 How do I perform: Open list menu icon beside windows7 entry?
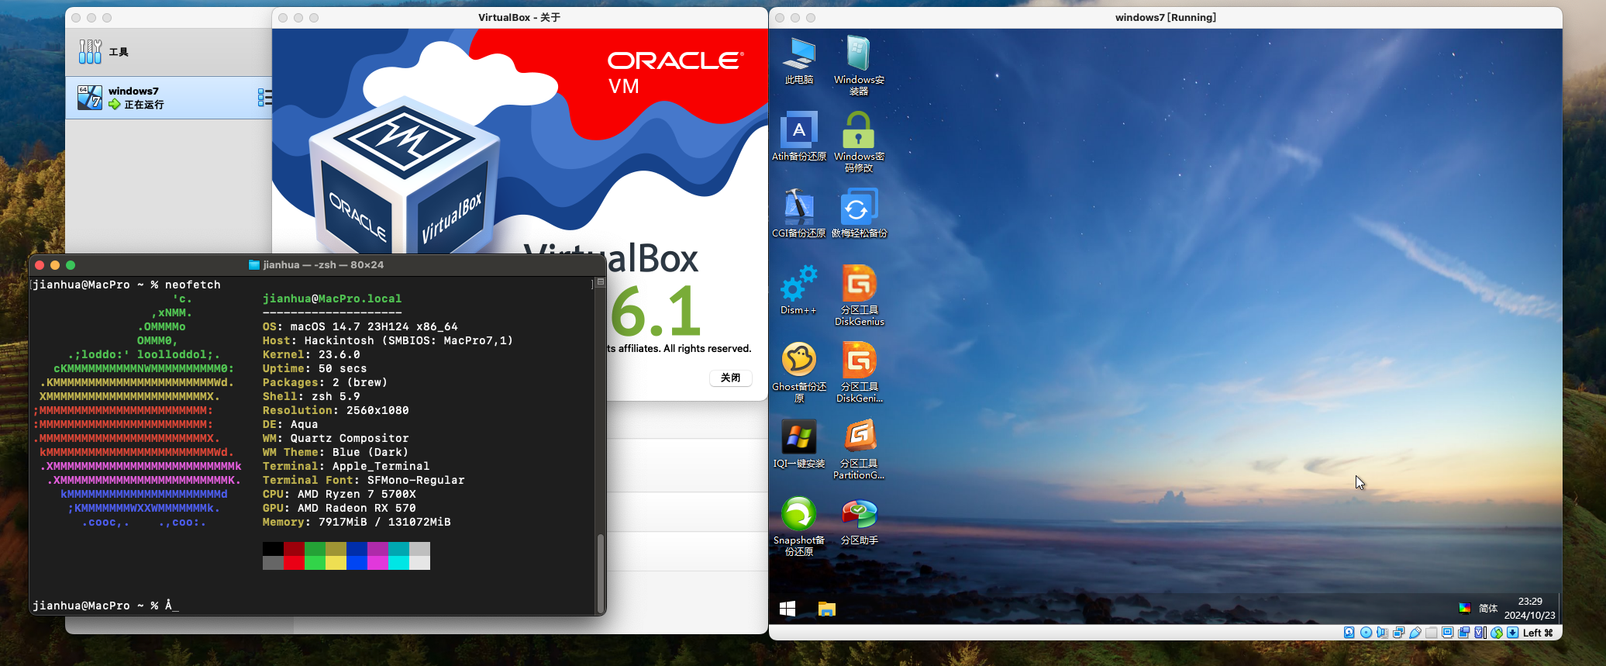point(264,97)
